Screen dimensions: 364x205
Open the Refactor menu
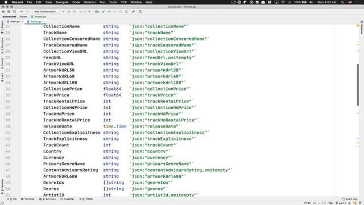[90, 2]
